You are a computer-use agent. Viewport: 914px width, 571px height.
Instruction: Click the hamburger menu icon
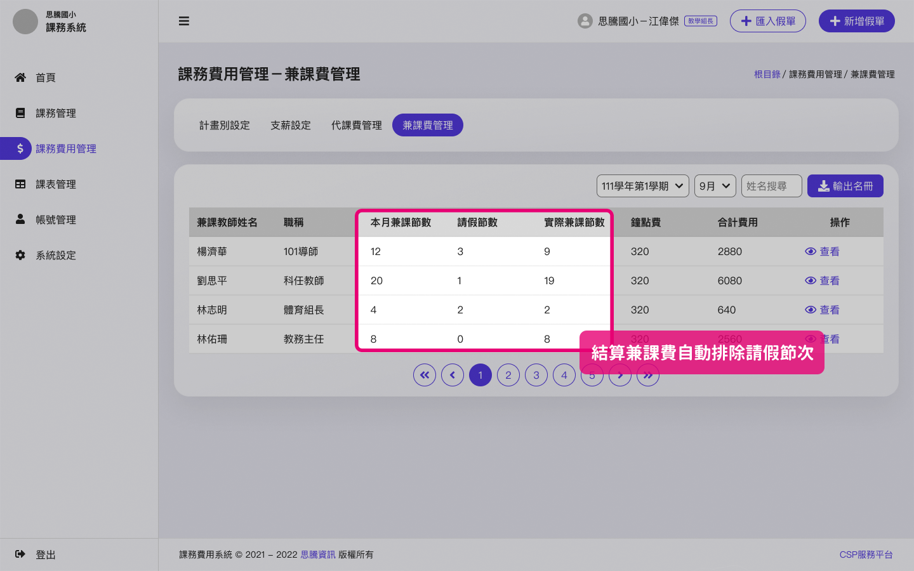184,21
